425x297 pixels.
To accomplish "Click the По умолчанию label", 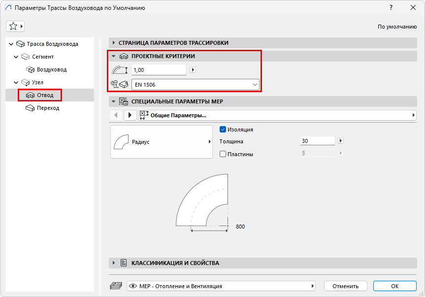I will (397, 27).
